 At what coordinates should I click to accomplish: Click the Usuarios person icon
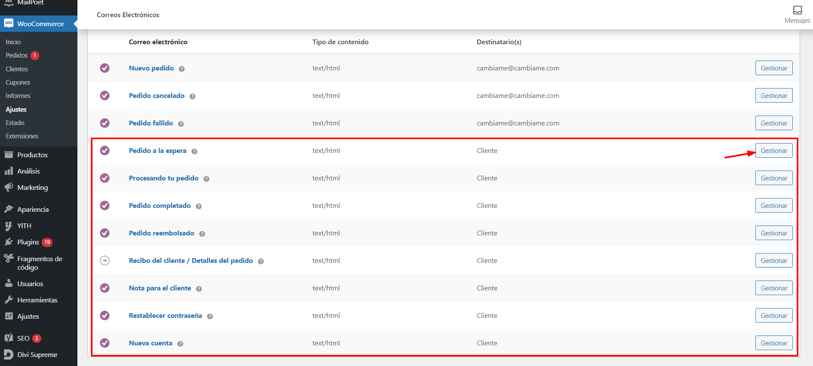coord(9,283)
